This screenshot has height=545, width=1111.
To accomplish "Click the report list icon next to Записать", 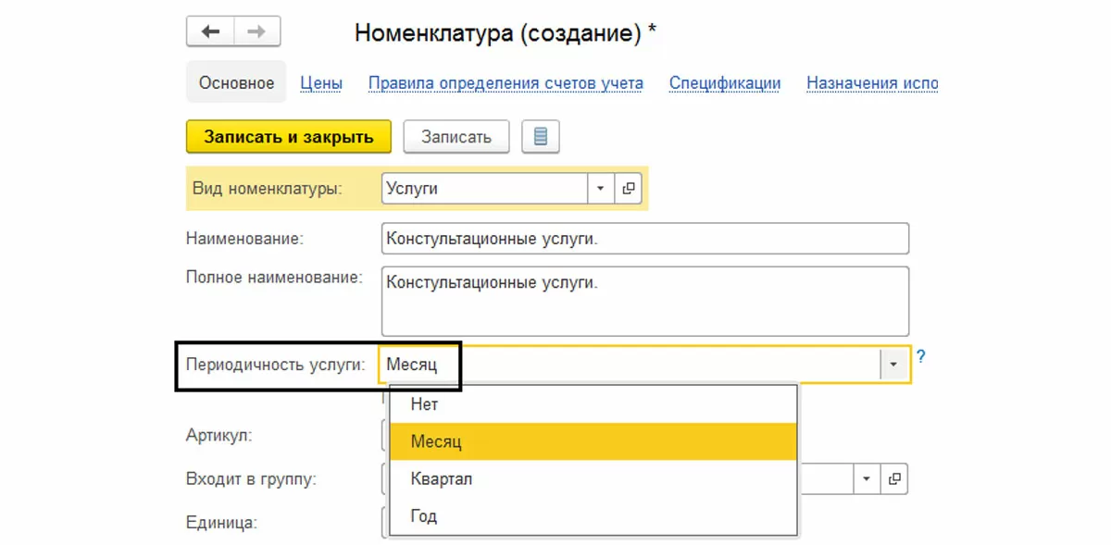I will (x=541, y=137).
